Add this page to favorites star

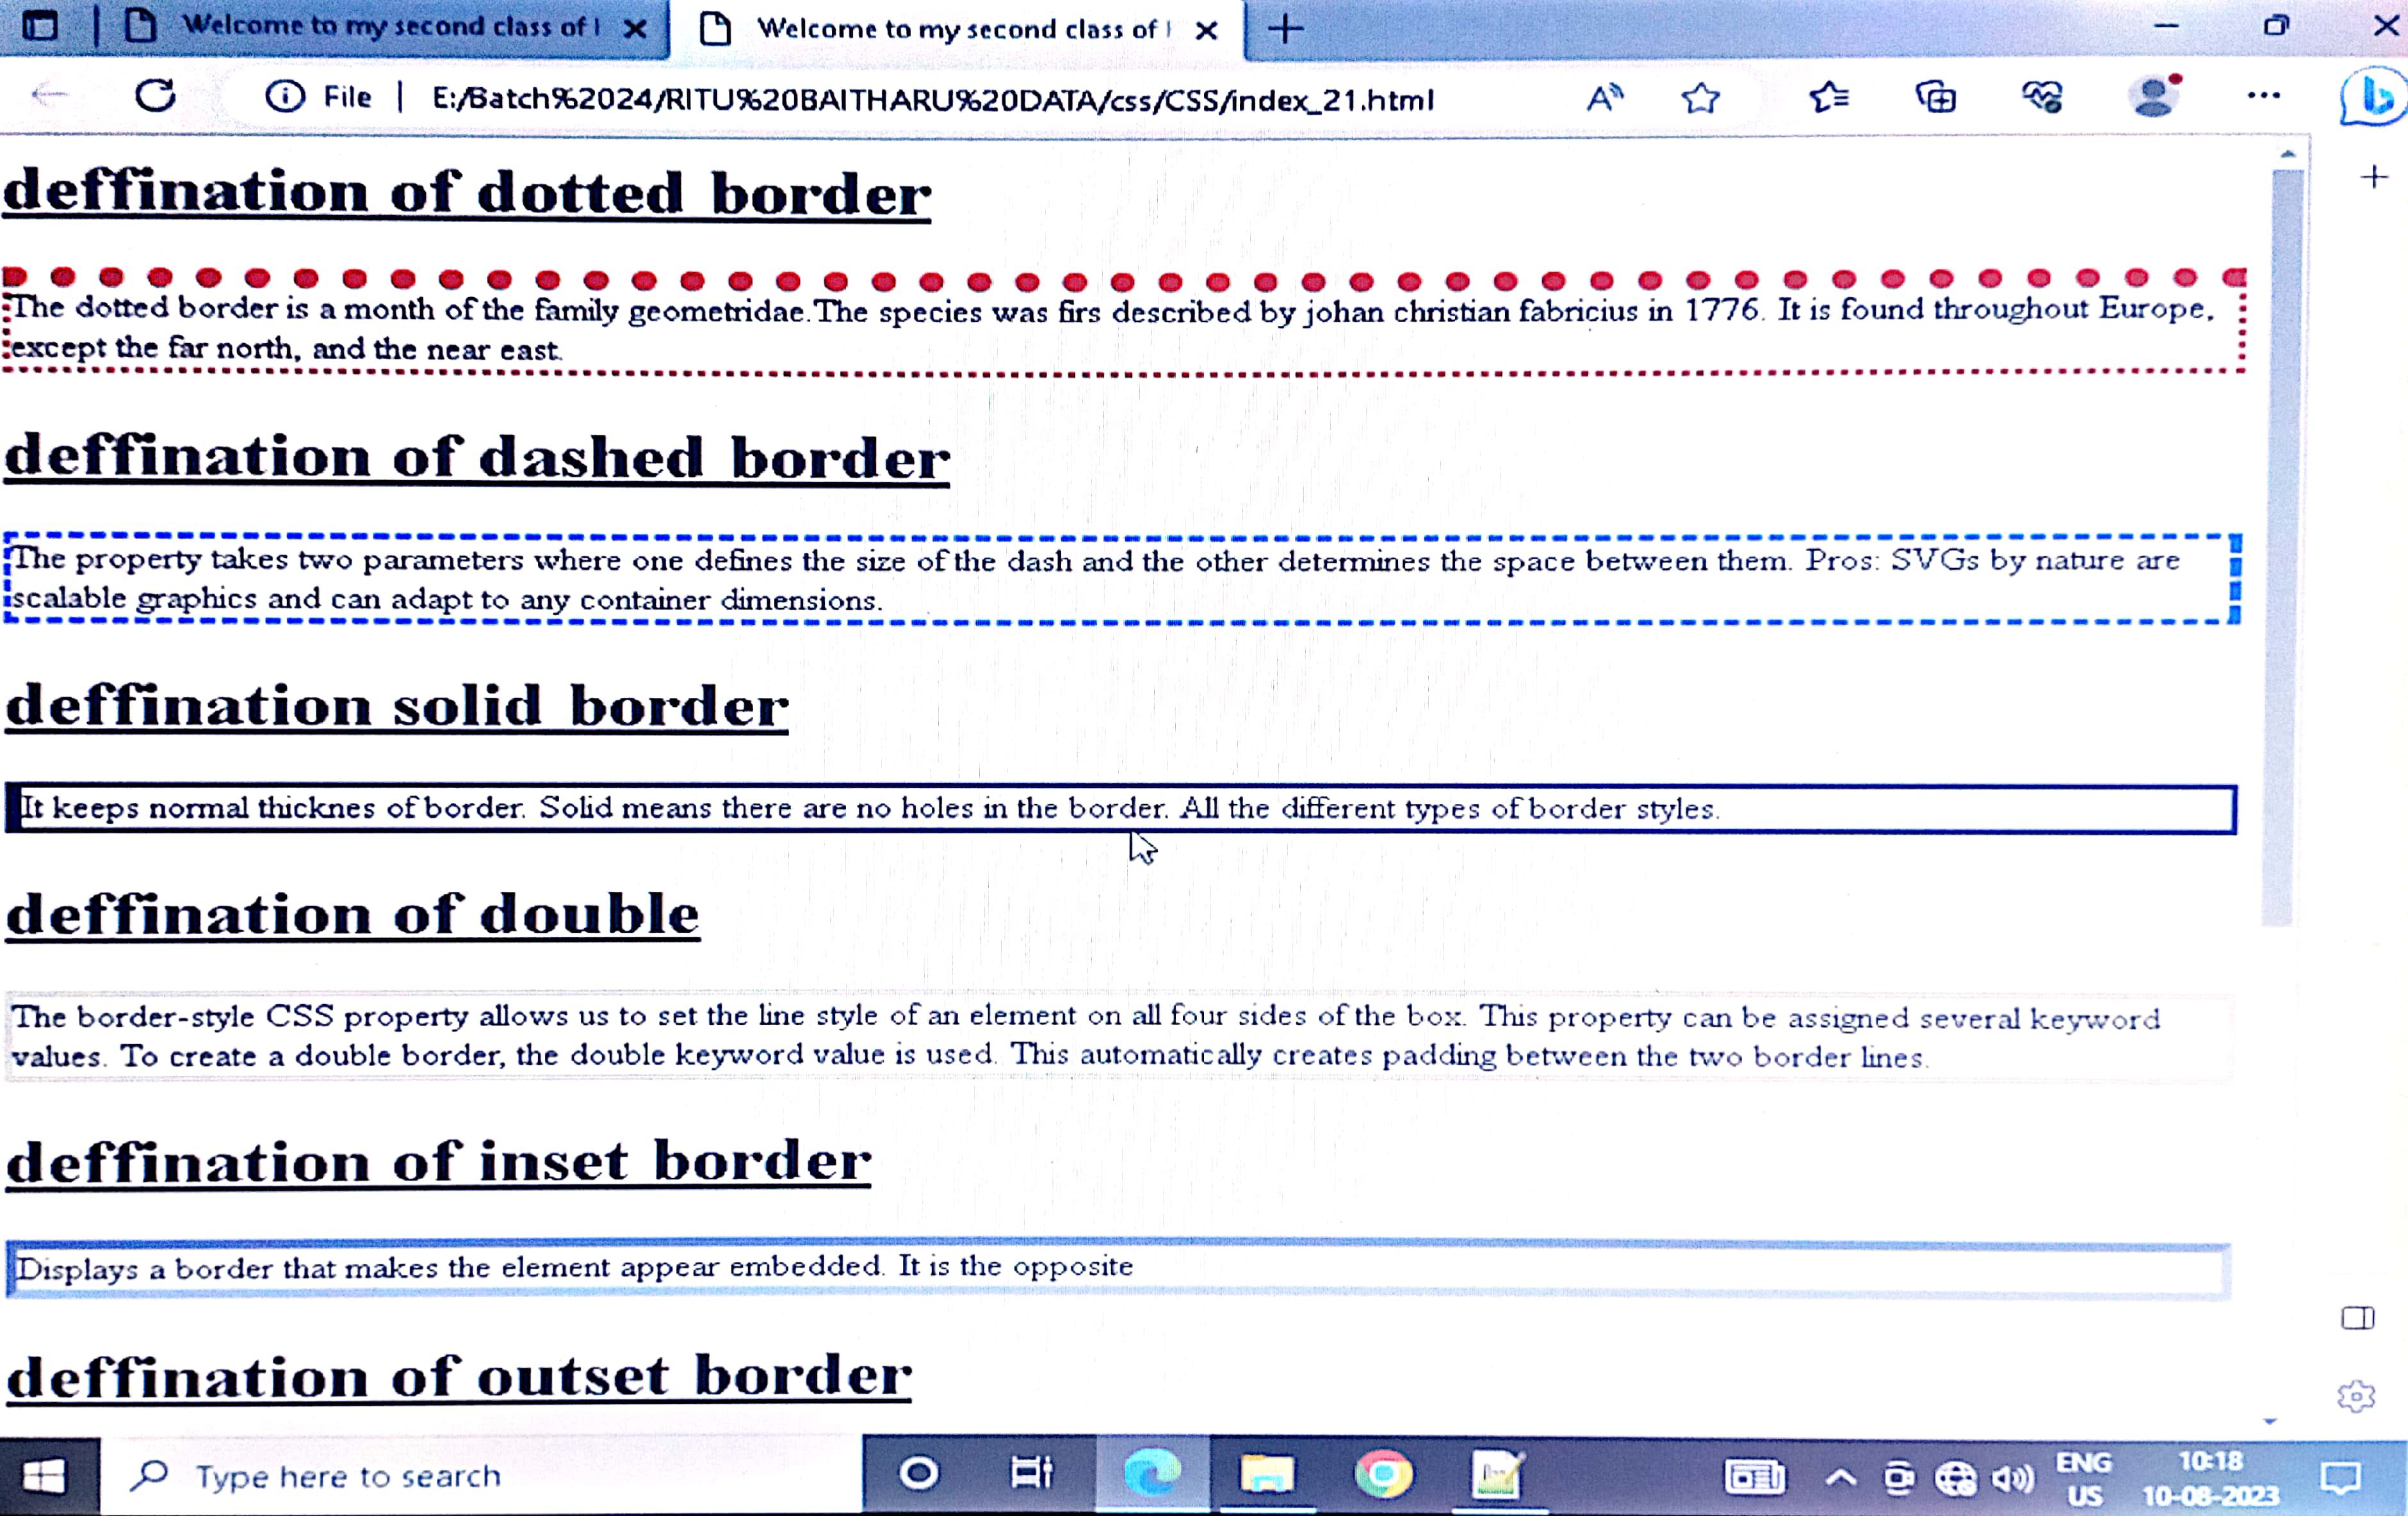1700,98
